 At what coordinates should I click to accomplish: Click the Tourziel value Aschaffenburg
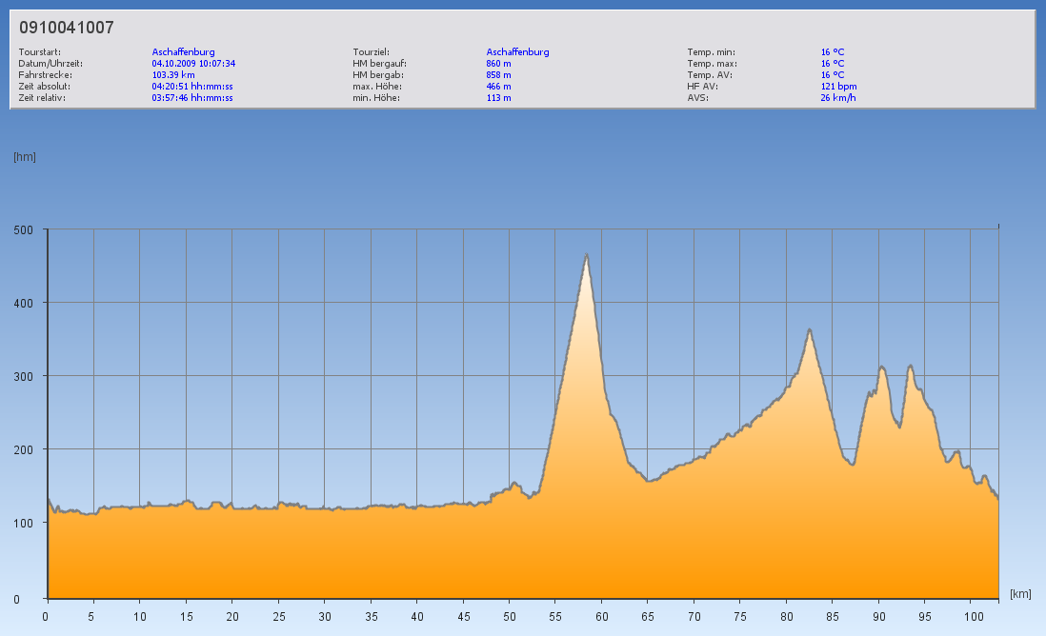pos(517,52)
